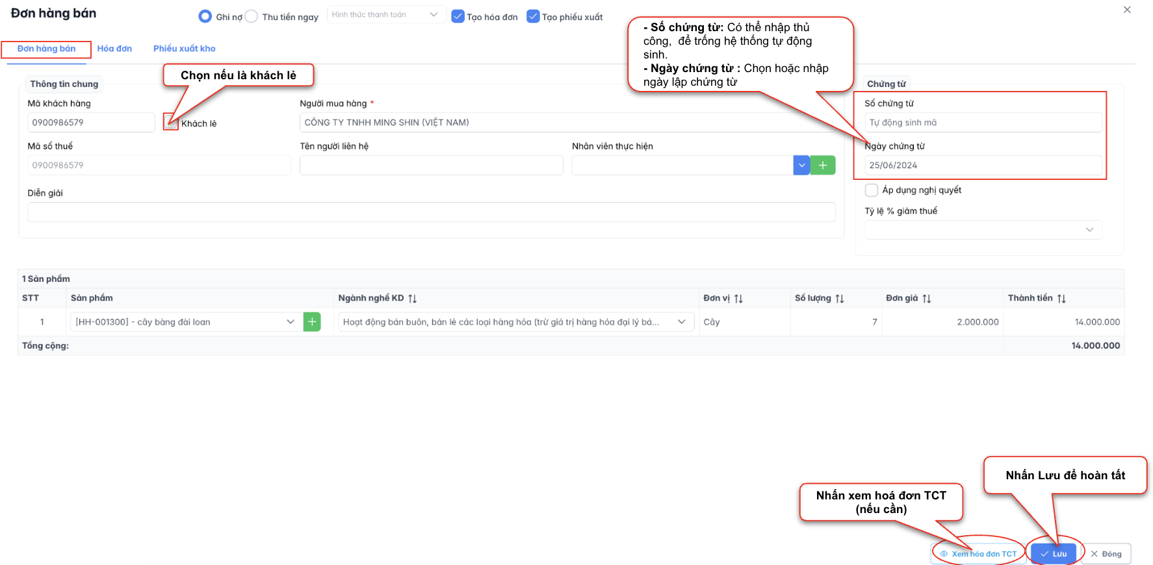
Task: Open the Nhân viên thực hiện dropdown arrow
Action: pos(801,166)
